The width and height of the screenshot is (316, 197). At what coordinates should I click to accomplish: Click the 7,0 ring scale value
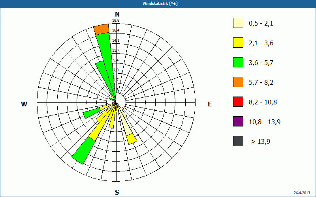point(116,70)
